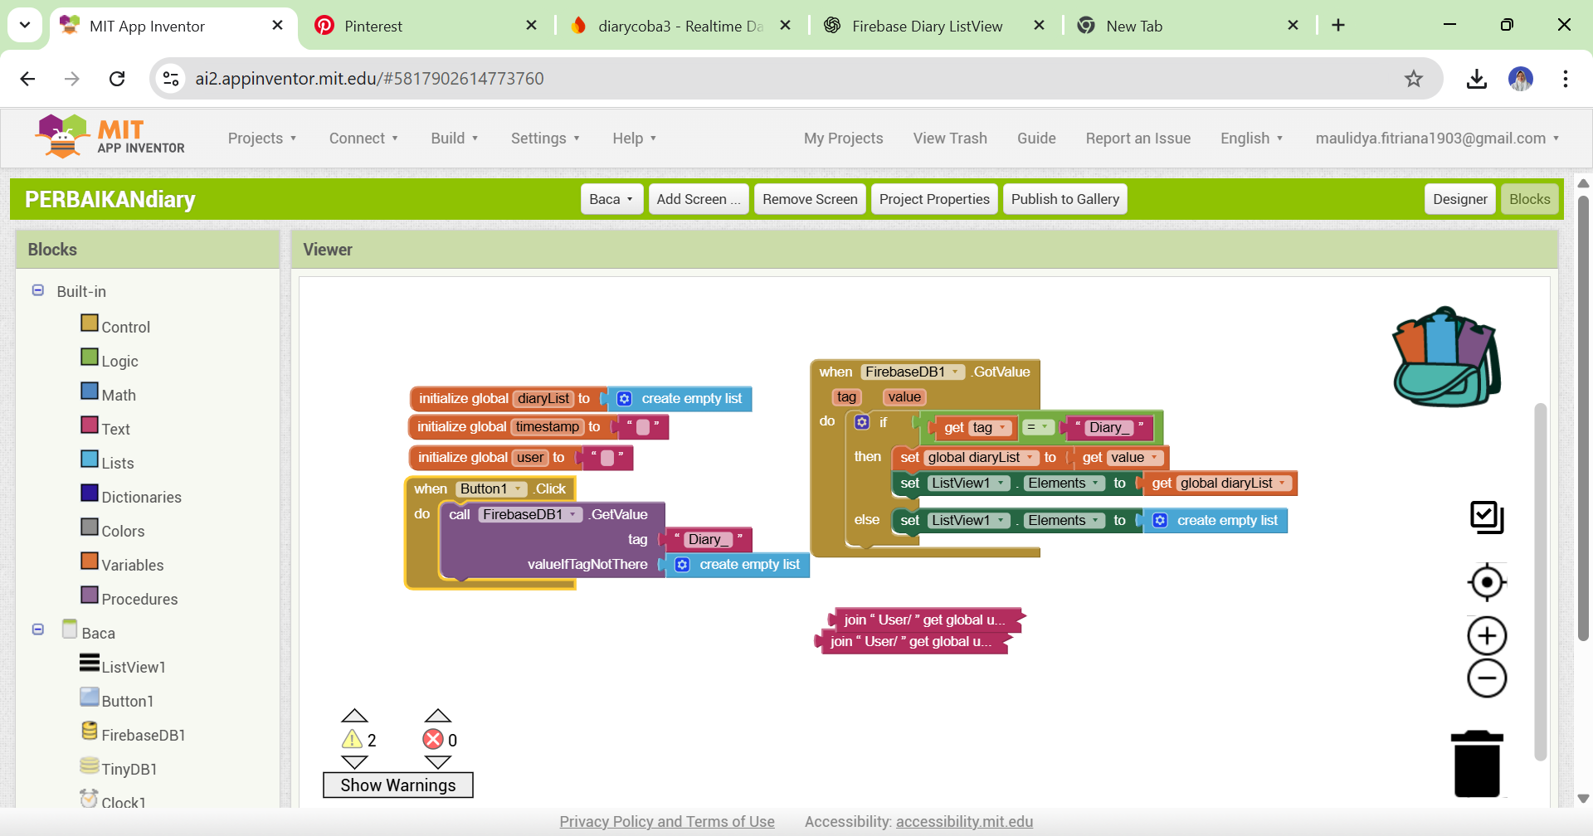Zoom in with the plus icon
Image resolution: width=1593 pixels, height=836 pixels.
[x=1487, y=636]
